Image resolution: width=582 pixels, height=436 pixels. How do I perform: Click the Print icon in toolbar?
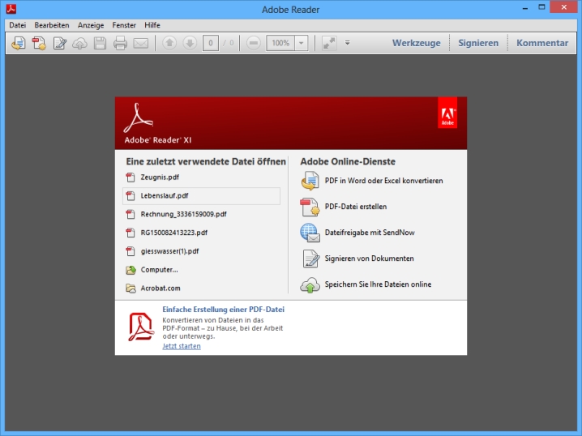tap(120, 43)
